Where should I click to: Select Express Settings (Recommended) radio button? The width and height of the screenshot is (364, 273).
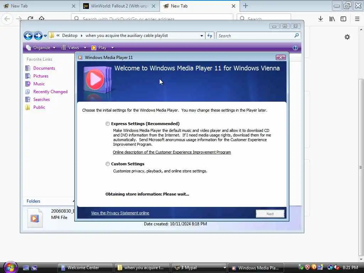coord(107,124)
